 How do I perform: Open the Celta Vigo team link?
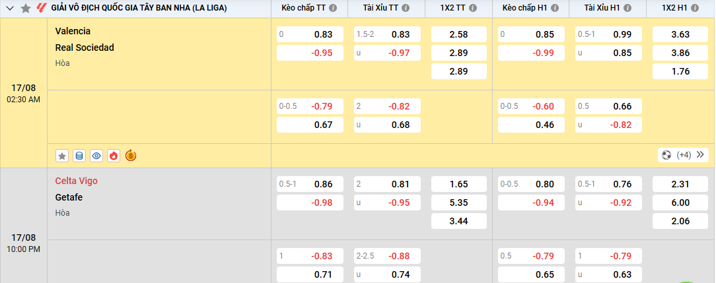click(x=77, y=181)
